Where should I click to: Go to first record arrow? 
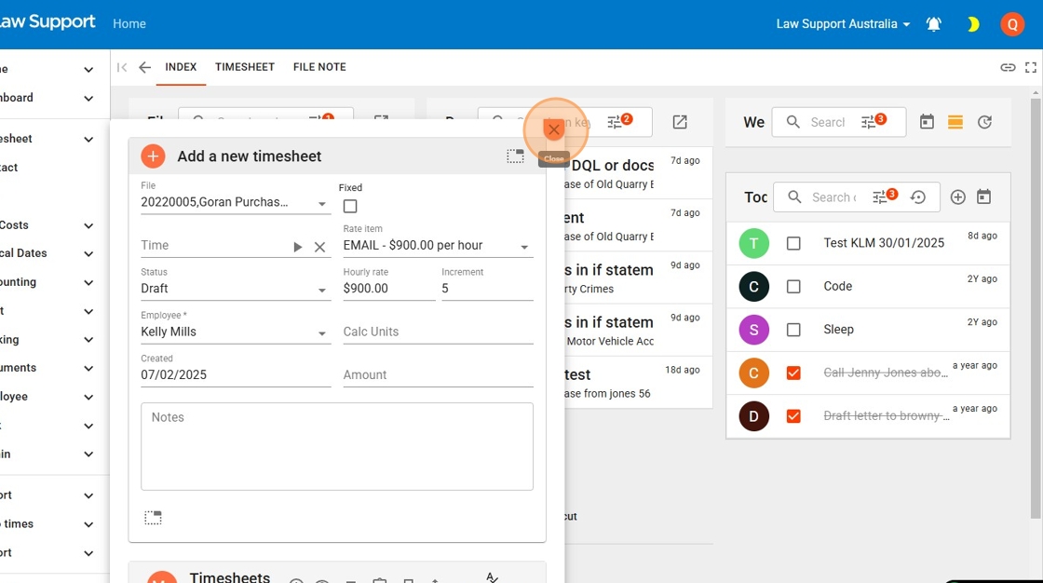click(x=122, y=67)
